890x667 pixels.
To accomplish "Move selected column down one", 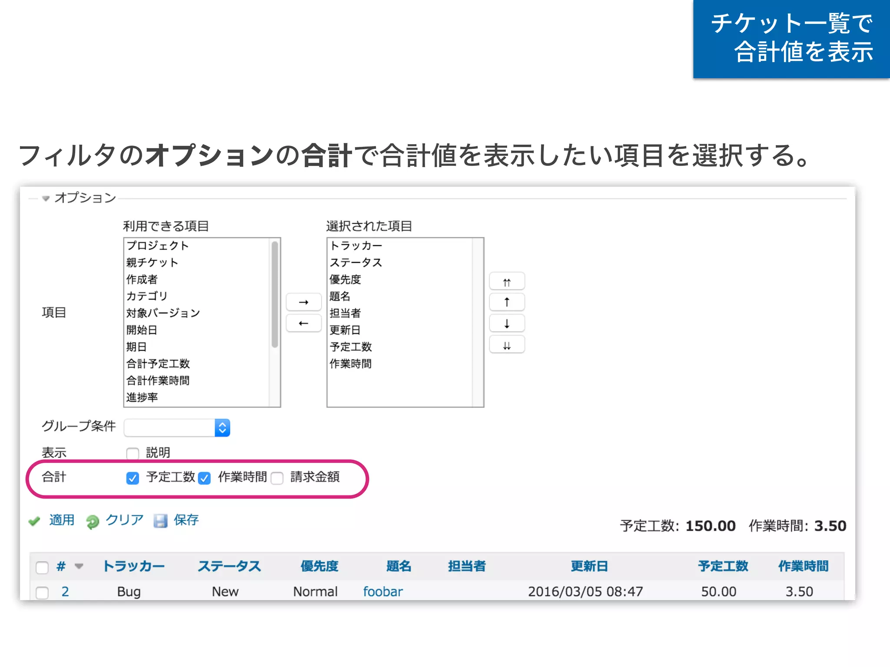I will point(507,324).
